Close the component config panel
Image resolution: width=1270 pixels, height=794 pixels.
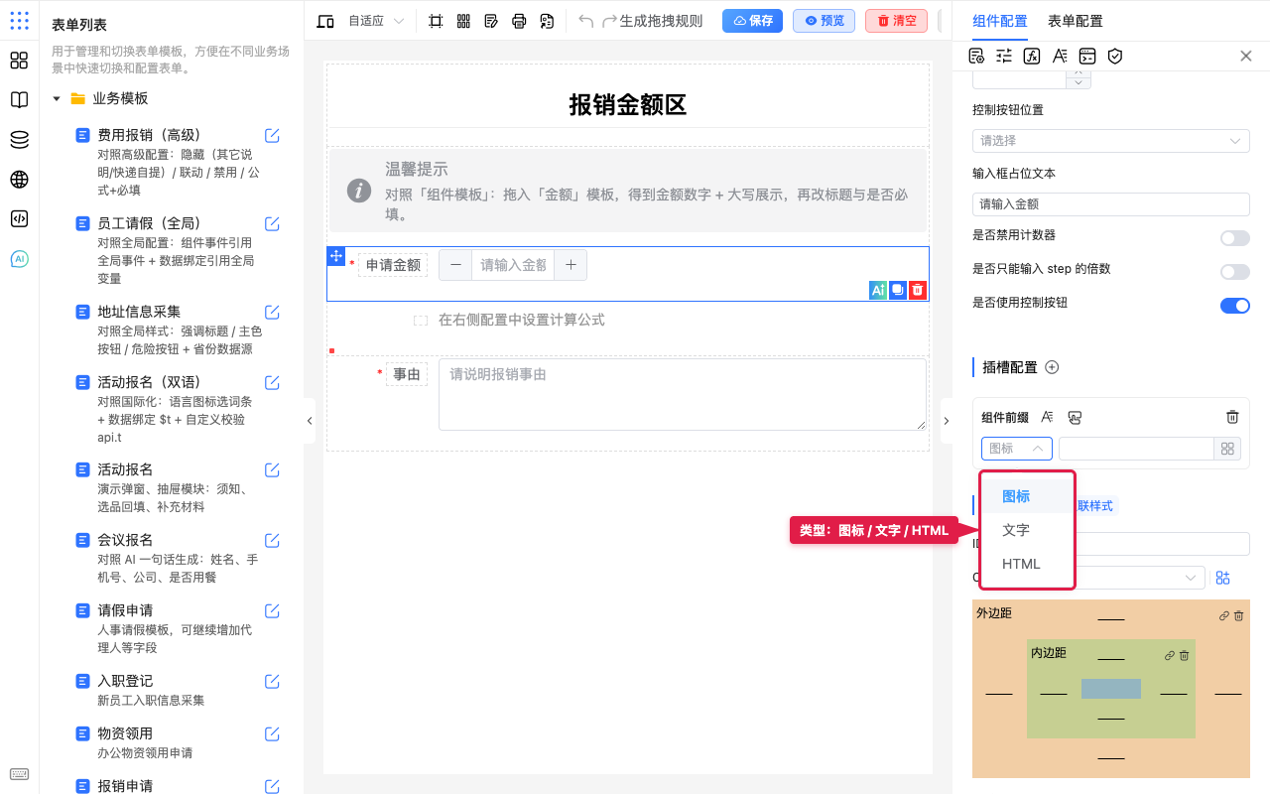(x=1246, y=56)
